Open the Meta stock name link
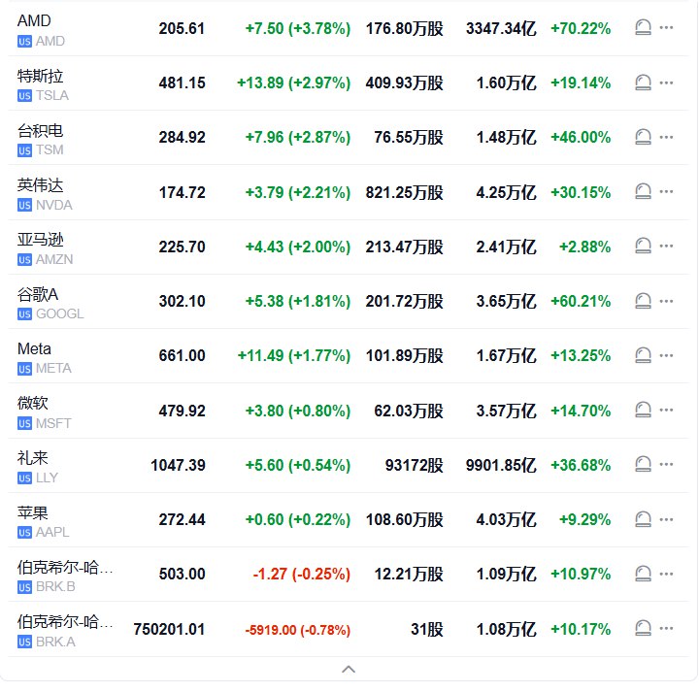Screen dimensions: 699x692 pyautogui.click(x=34, y=348)
